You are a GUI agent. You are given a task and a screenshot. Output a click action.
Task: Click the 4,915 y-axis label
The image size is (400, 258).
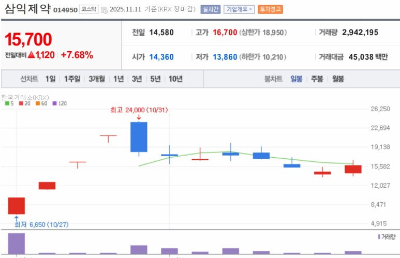pos(379,223)
